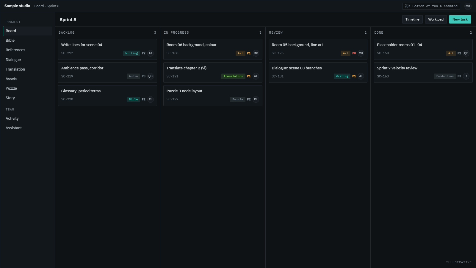Click the AT avatar on Translate chapter 2 card
Viewport: 476px width, 268px height.
tap(256, 76)
